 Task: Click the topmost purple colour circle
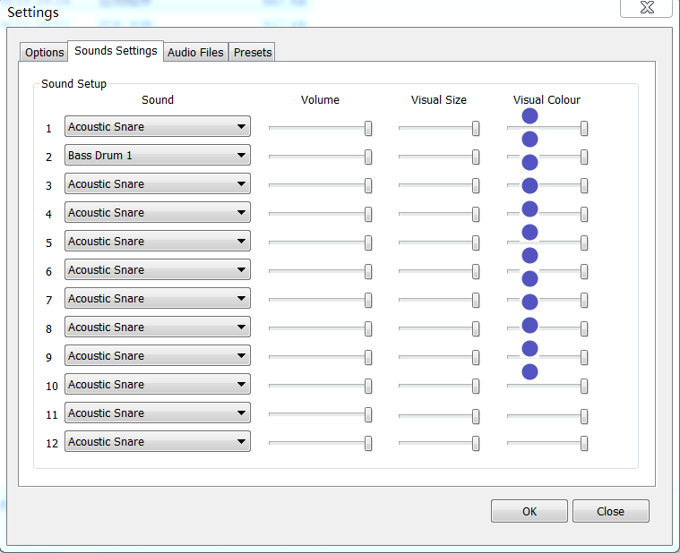[529, 115]
